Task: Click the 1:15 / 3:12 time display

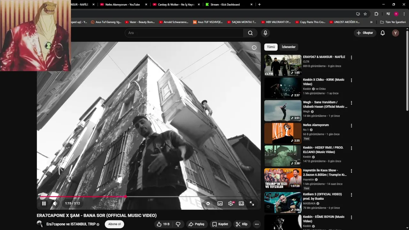Action: (x=73, y=203)
